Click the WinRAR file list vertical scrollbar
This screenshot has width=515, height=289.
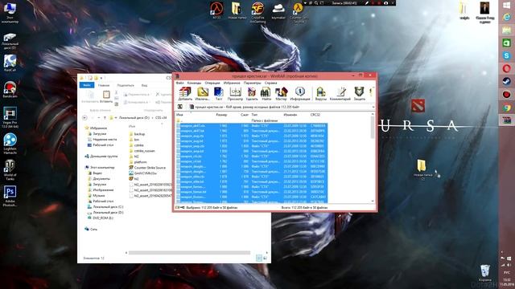point(373,128)
